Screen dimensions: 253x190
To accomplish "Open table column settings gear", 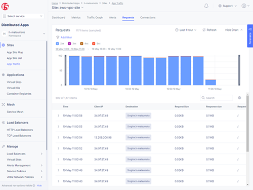I will click(239, 98).
